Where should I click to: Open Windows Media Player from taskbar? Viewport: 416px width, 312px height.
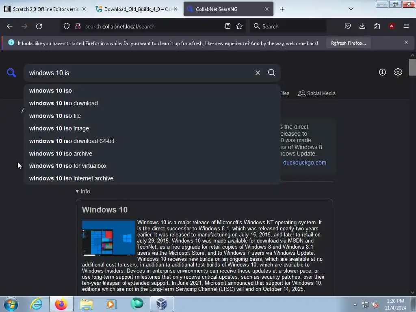pos(111,304)
